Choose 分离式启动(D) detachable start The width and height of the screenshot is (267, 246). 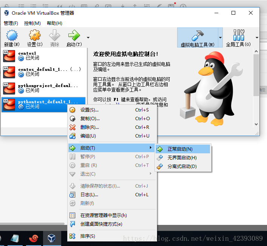tap(183, 167)
